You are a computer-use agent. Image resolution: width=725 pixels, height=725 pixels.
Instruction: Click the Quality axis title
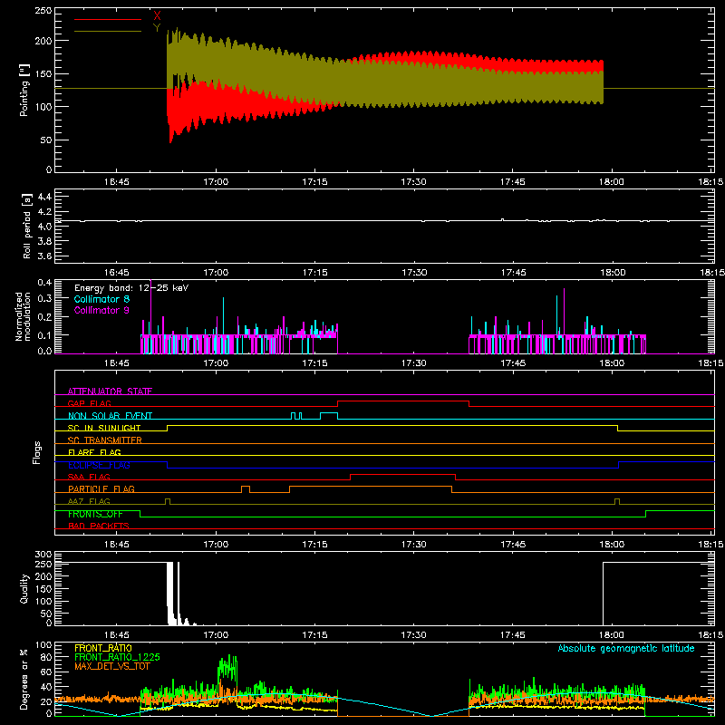coord(24,588)
